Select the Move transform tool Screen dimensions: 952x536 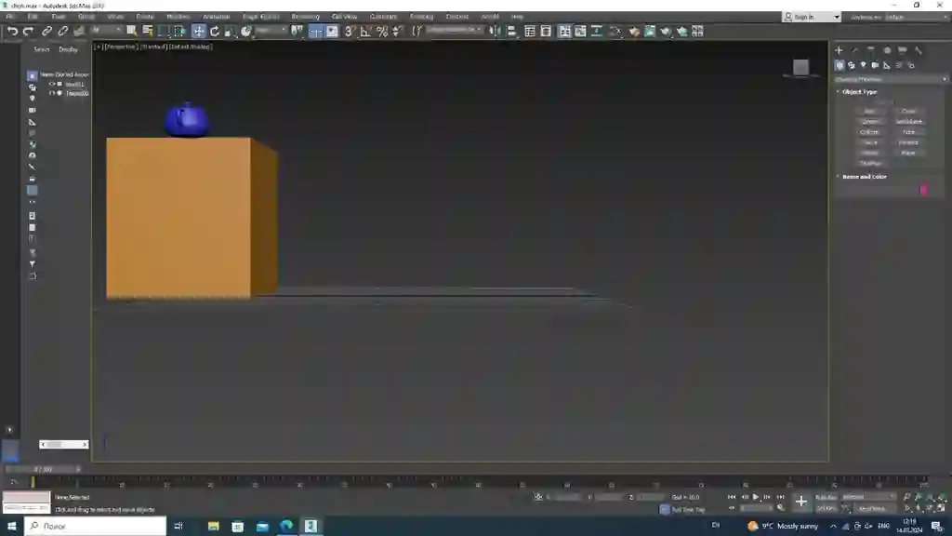[x=199, y=31]
